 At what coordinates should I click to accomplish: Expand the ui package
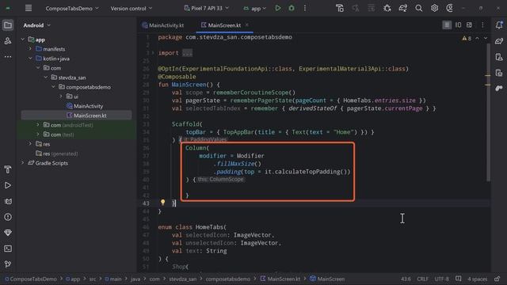[x=61, y=97]
